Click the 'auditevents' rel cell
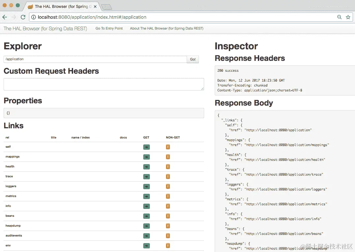This screenshot has width=355, height=252. click(14, 236)
